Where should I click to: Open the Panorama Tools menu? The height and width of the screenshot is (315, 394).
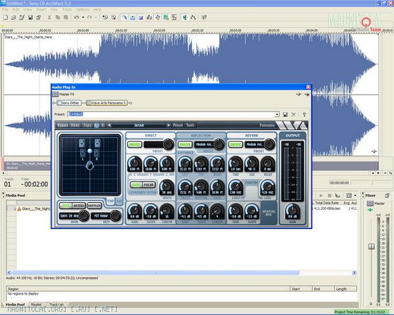pos(190,125)
